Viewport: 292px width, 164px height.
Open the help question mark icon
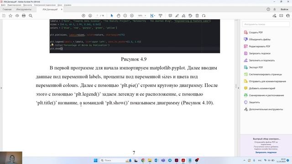click(268, 9)
